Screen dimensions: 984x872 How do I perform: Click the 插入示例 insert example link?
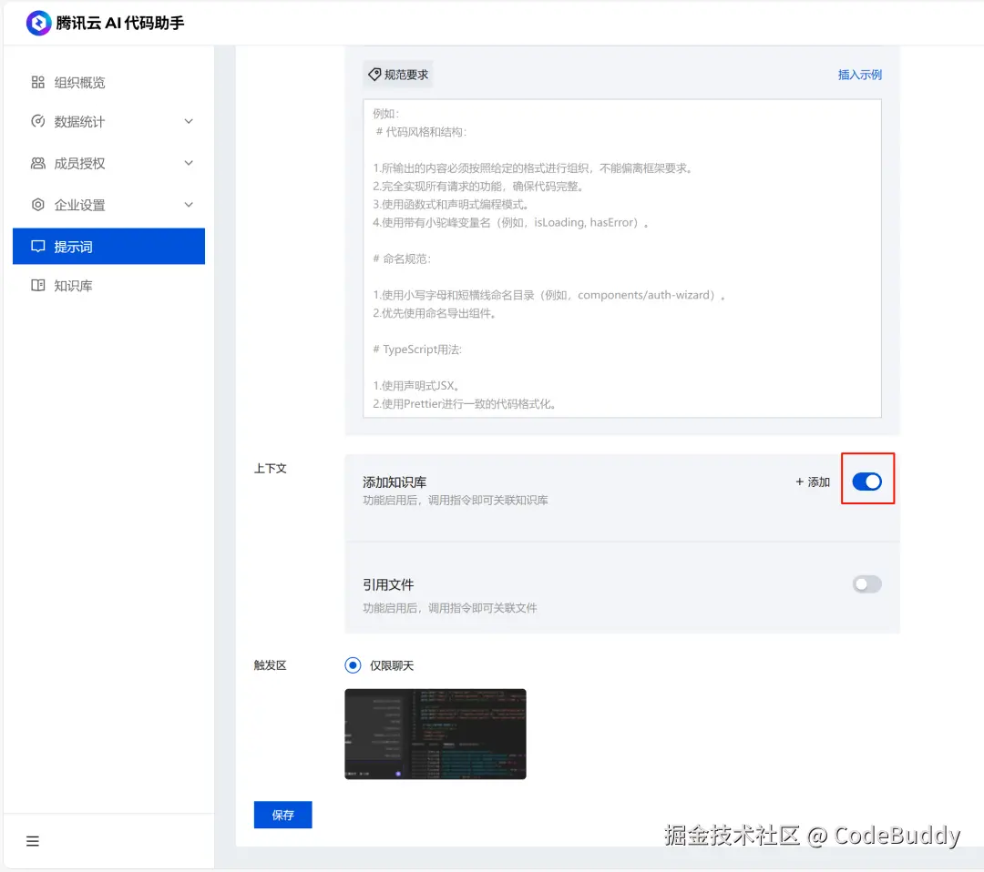pyautogui.click(x=859, y=75)
